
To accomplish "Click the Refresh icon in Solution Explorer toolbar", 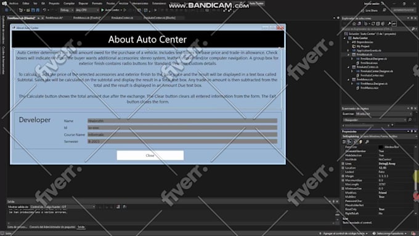I will (x=373, y=24).
